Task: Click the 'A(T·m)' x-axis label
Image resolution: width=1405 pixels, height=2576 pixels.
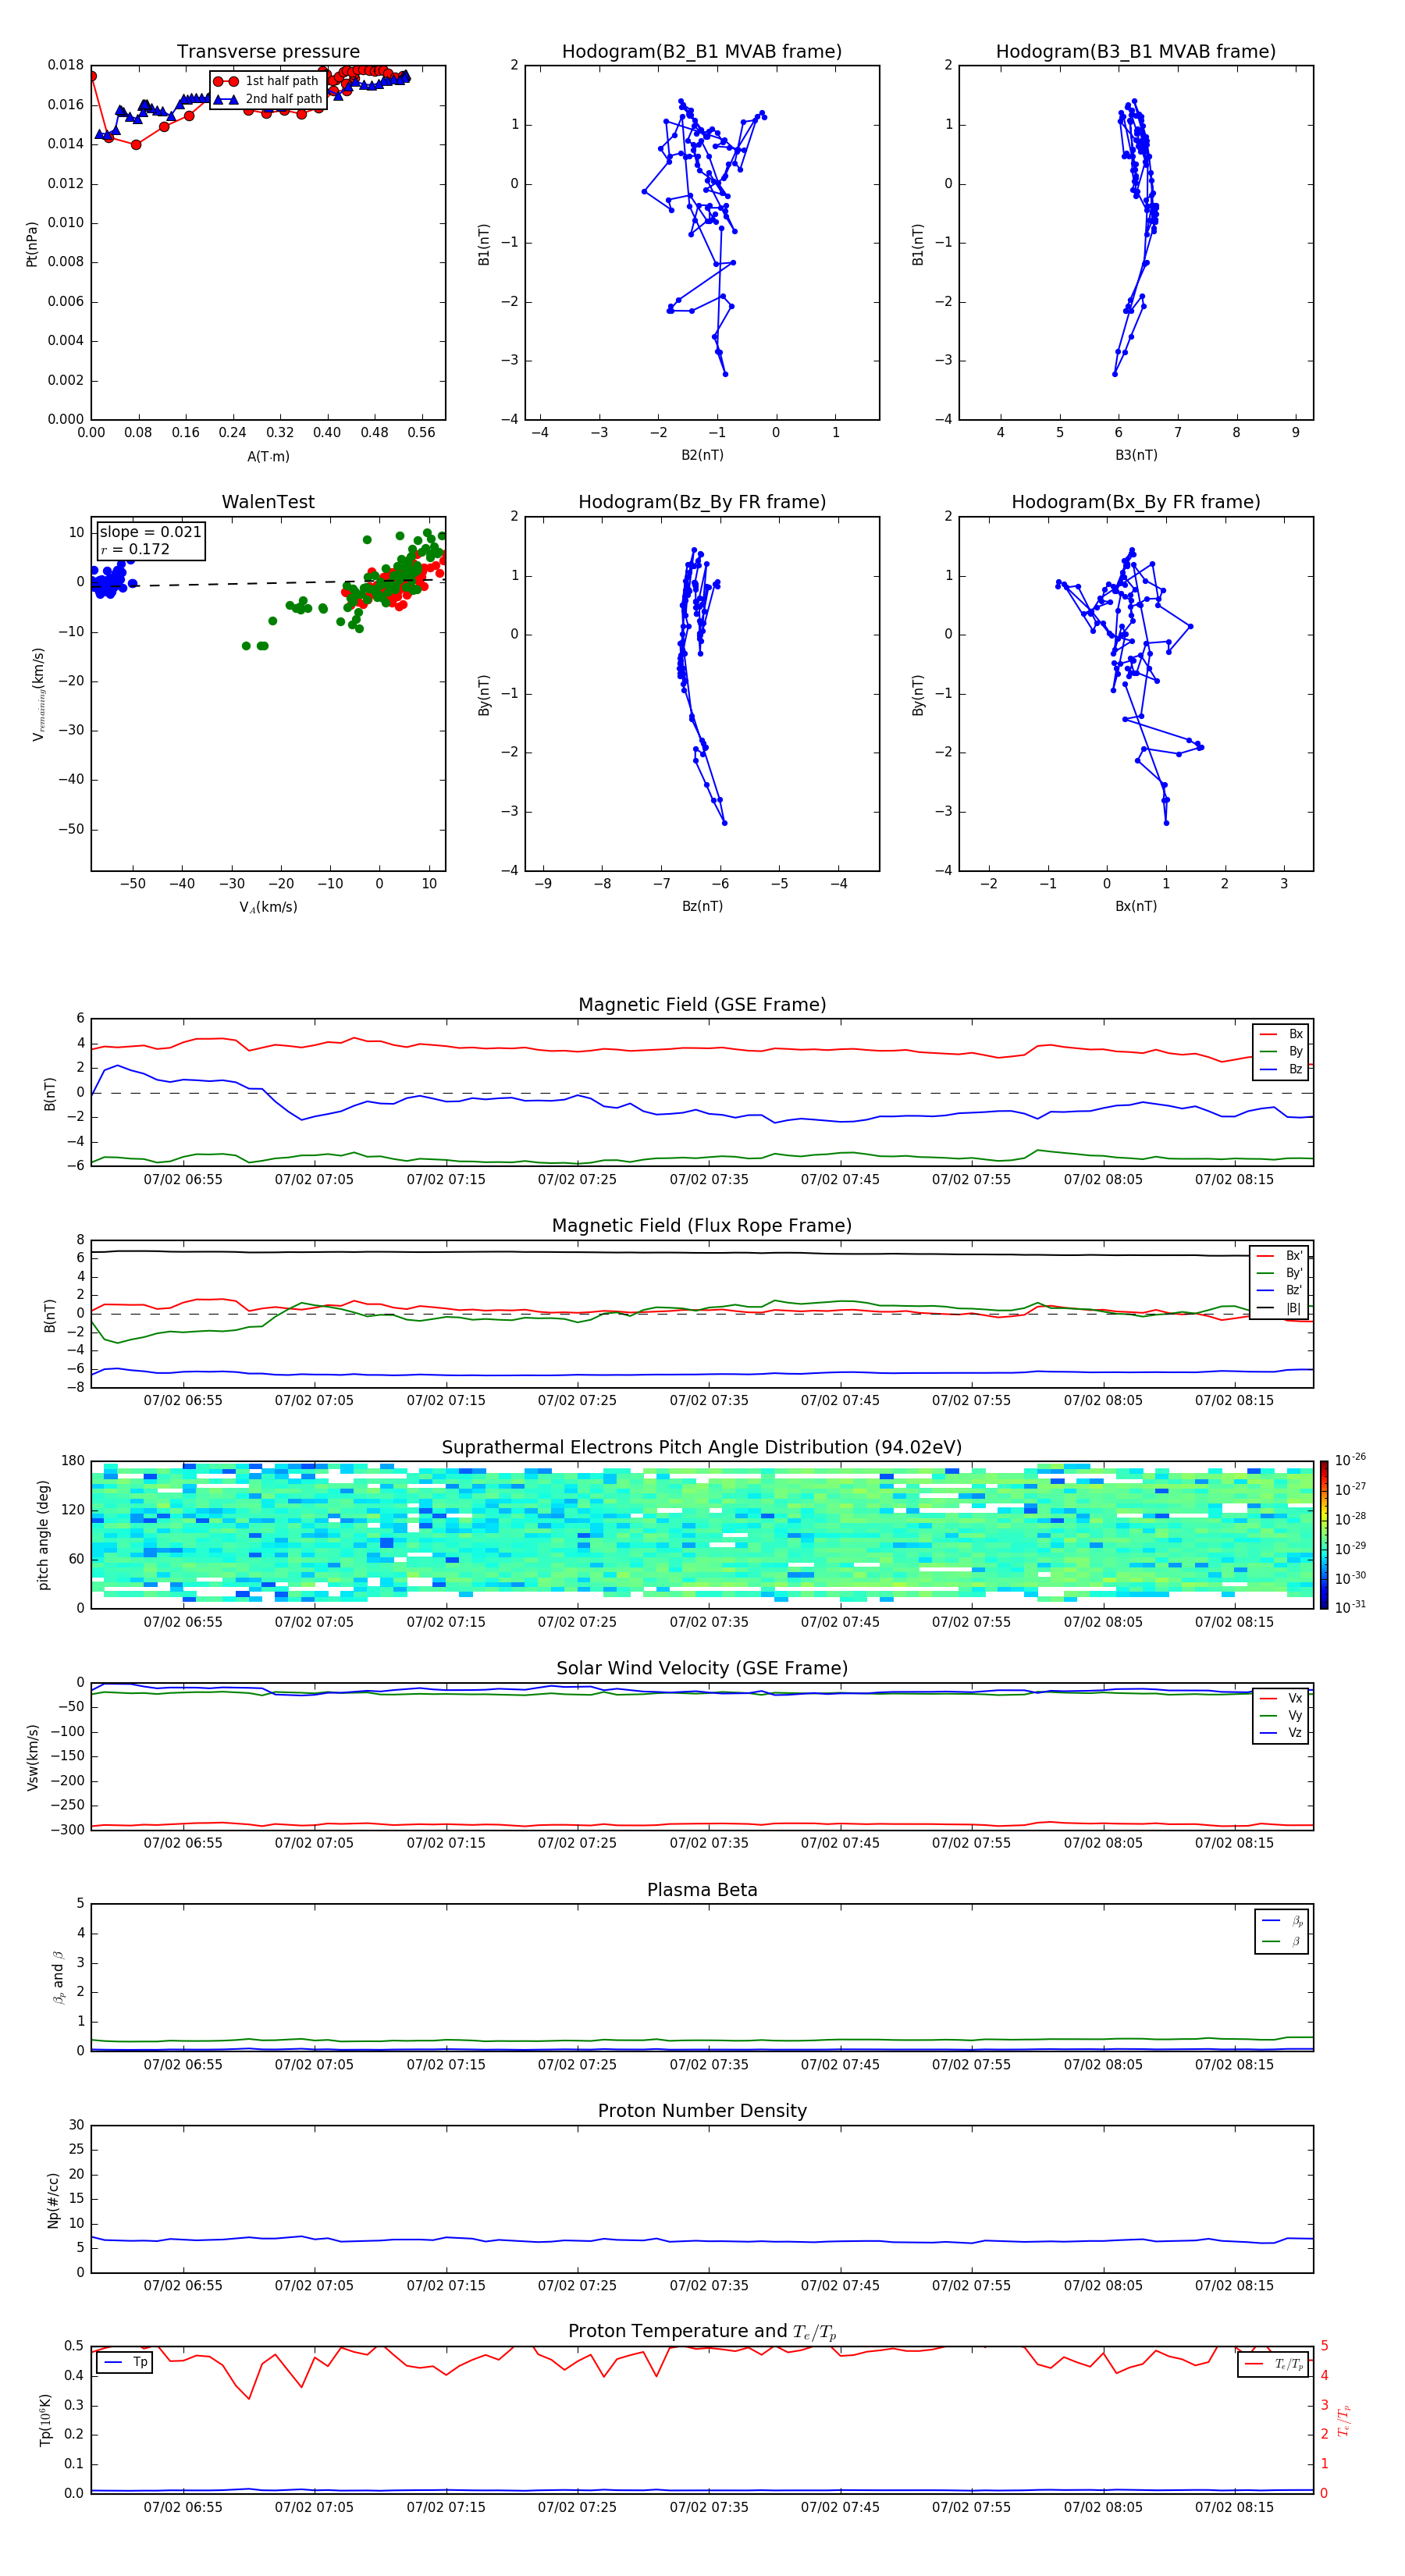Action: pyautogui.click(x=268, y=456)
